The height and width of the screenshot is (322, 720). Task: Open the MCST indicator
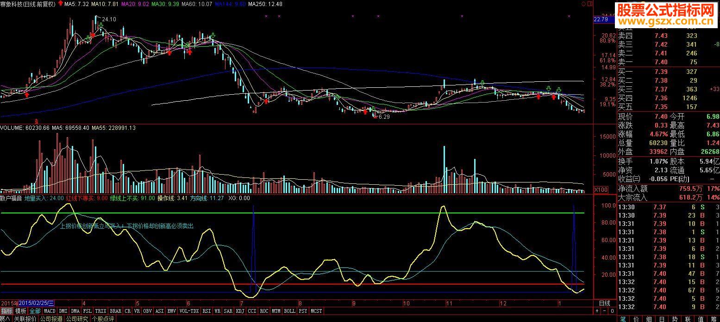[316, 311]
